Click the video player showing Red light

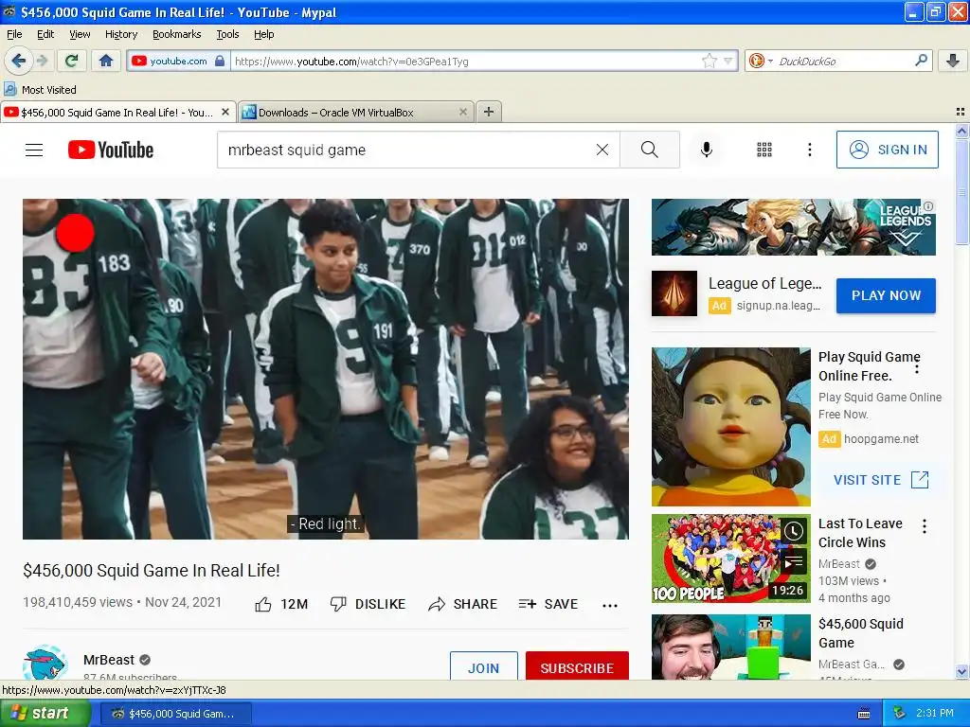click(326, 368)
